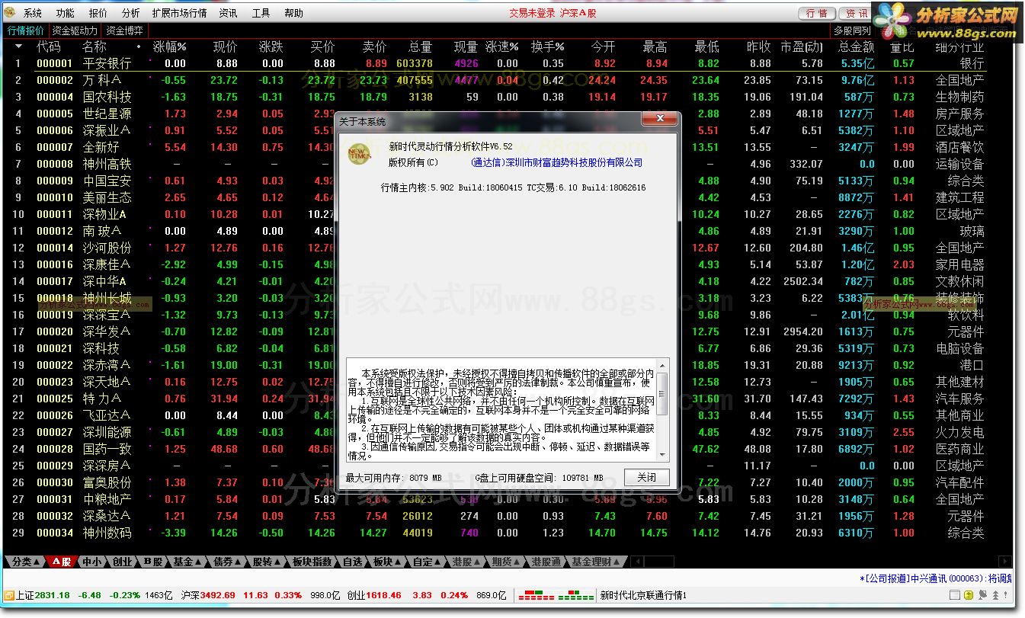Open the 帮助 menu
The image size is (1025, 618).
[x=293, y=13]
